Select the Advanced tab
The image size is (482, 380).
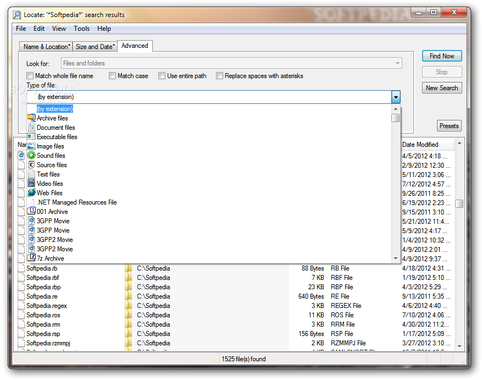pyautogui.click(x=135, y=46)
